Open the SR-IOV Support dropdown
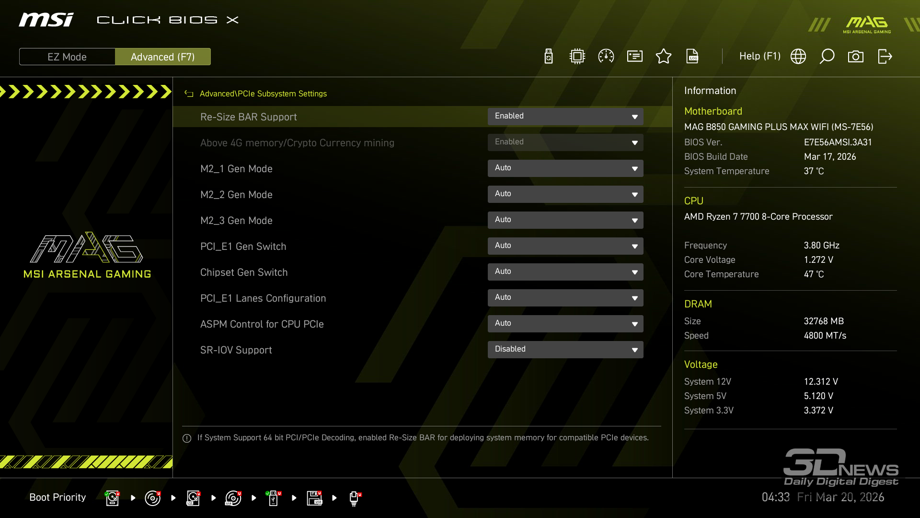 click(x=565, y=350)
